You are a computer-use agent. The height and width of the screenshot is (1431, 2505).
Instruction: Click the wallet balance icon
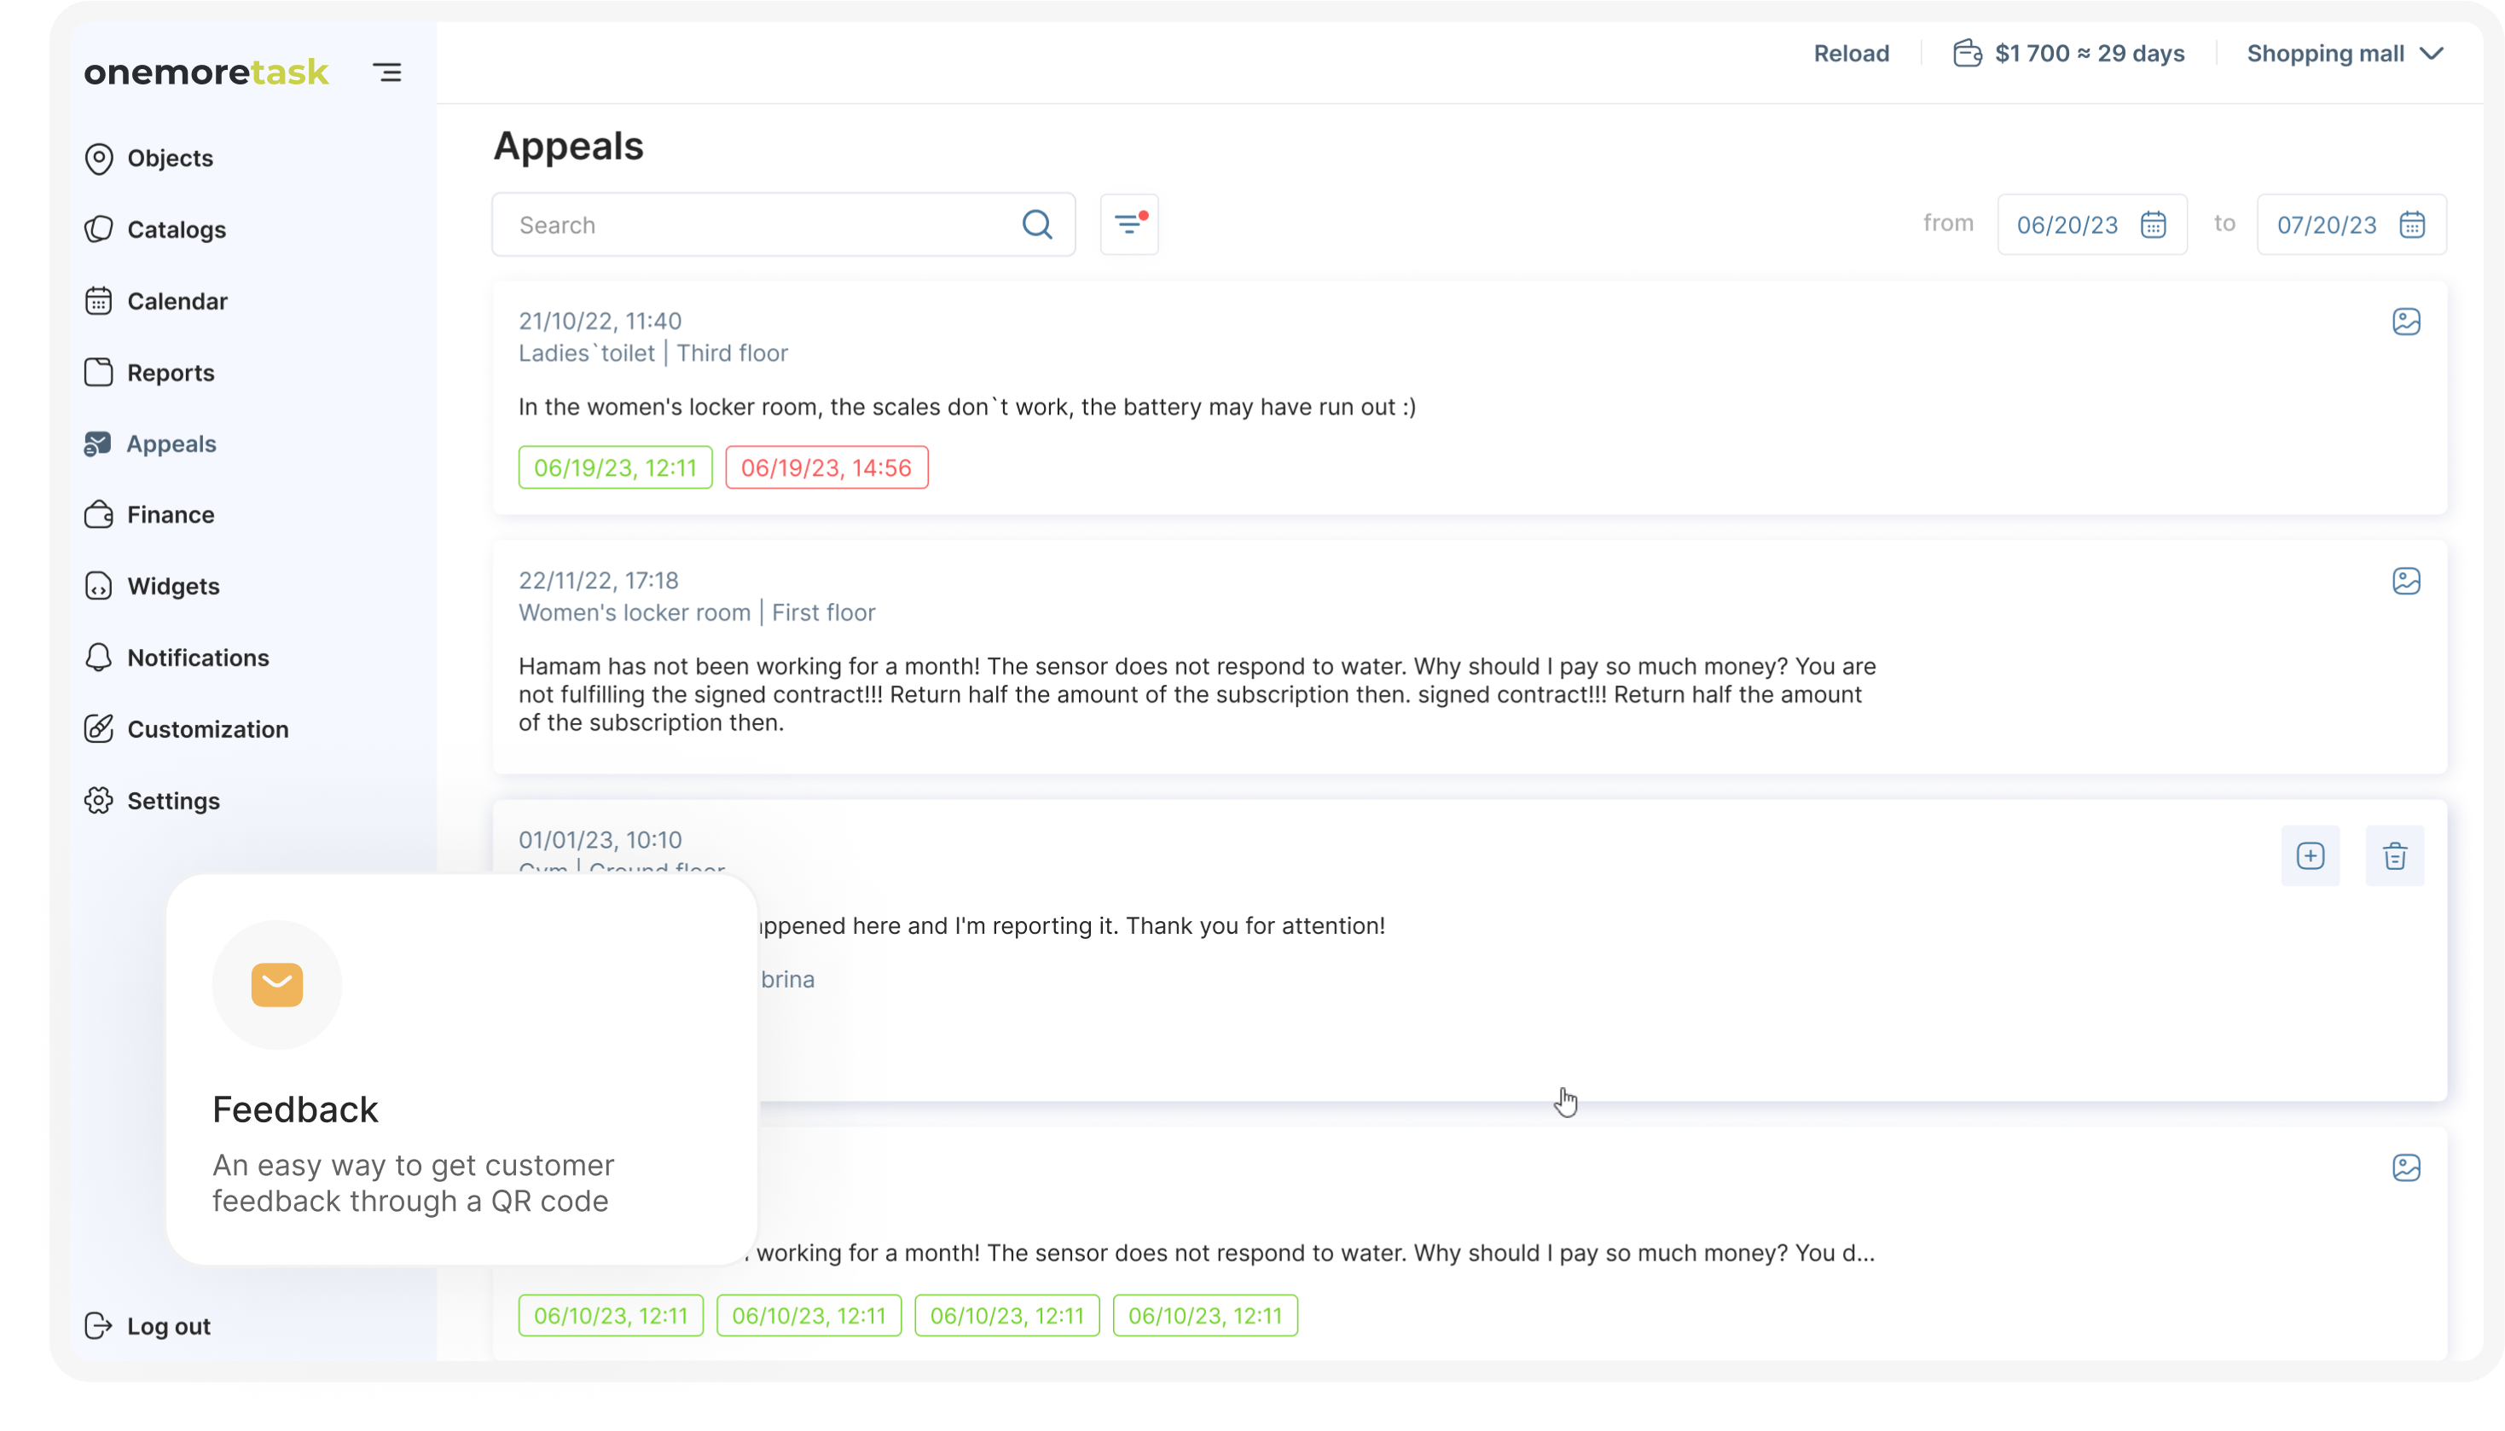tap(1967, 53)
